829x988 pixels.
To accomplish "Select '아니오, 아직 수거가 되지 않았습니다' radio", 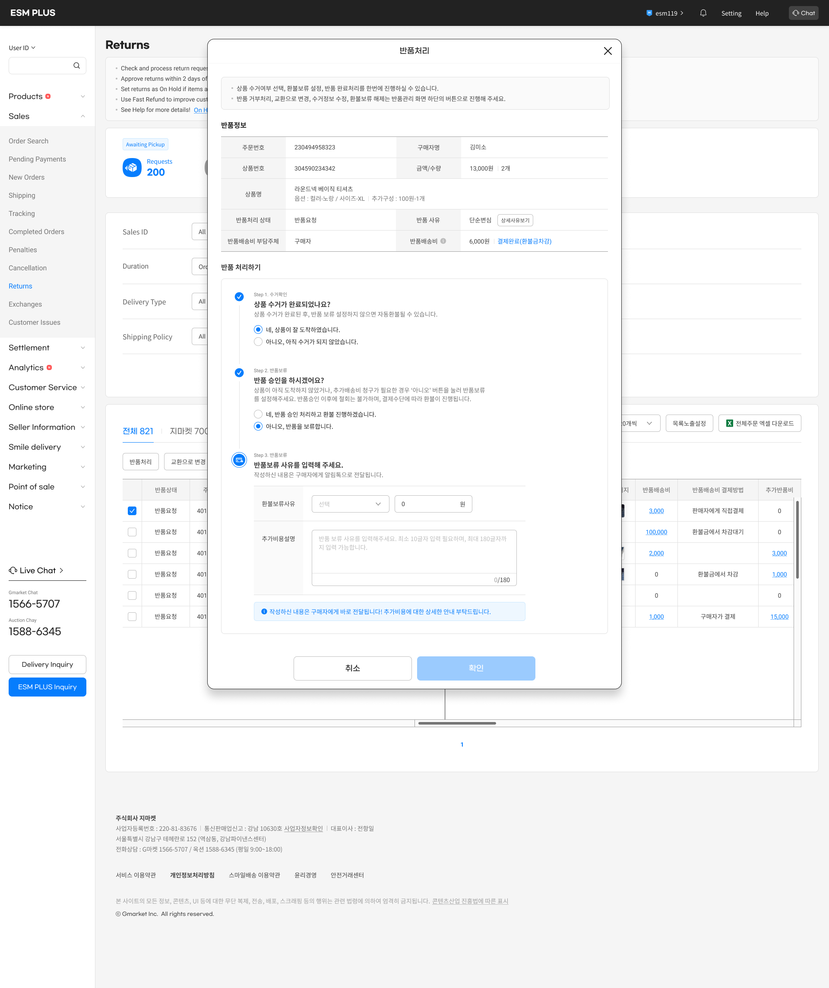I will point(258,342).
